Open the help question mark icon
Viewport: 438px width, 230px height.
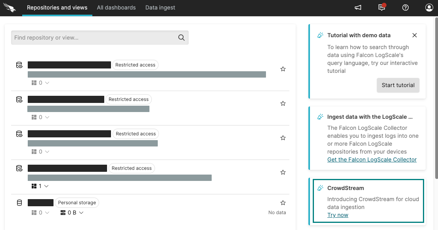(x=405, y=8)
